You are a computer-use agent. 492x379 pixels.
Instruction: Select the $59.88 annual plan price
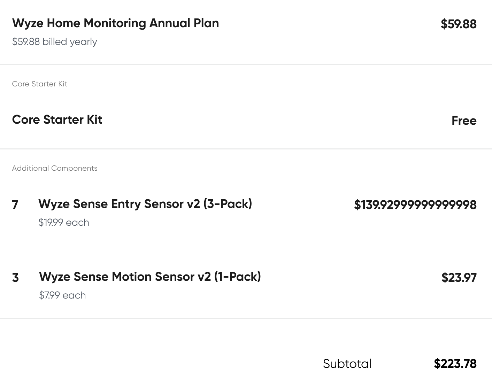[458, 24]
